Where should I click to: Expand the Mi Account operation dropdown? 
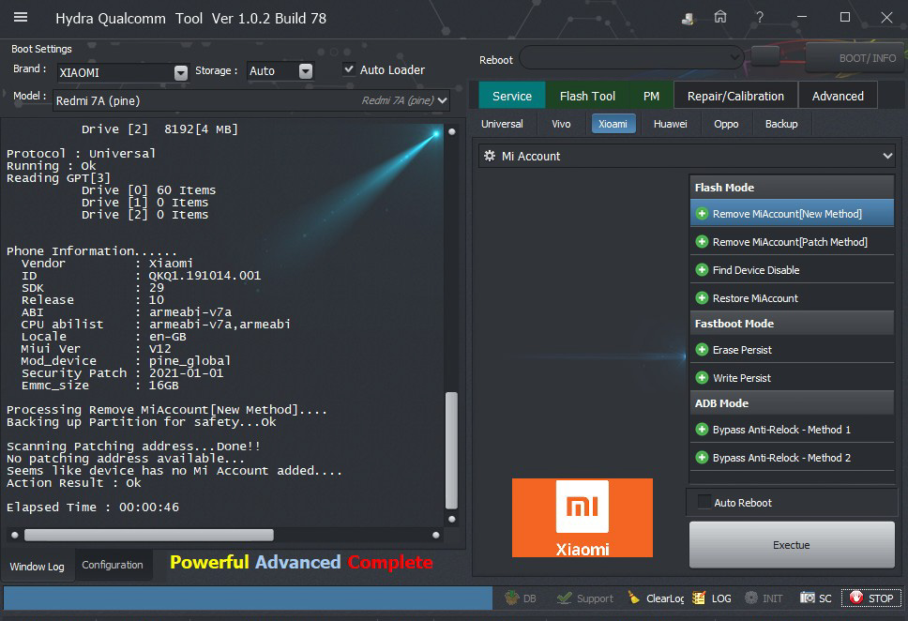pyautogui.click(x=887, y=157)
